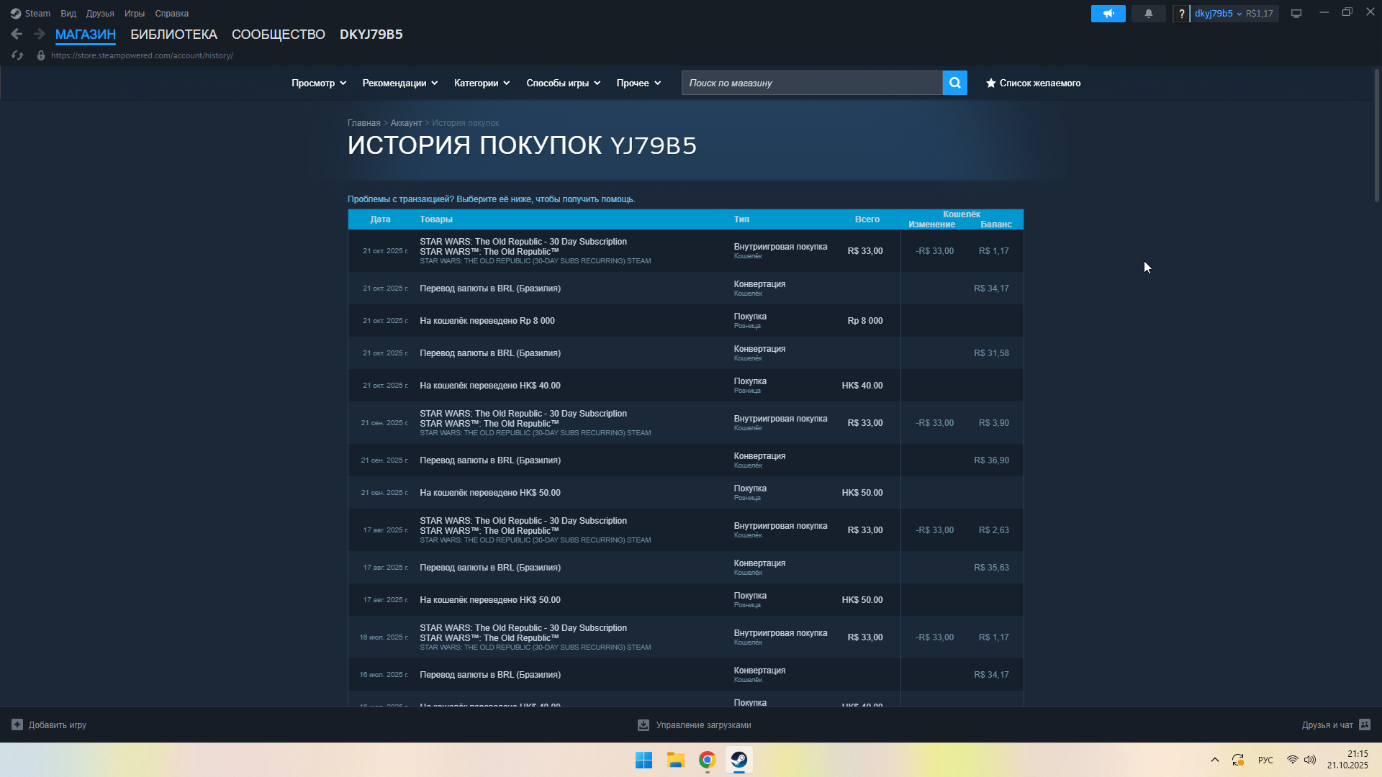This screenshot has height=777, width=1382.
Task: Click the Аккаунт breadcrumb link
Action: point(406,123)
